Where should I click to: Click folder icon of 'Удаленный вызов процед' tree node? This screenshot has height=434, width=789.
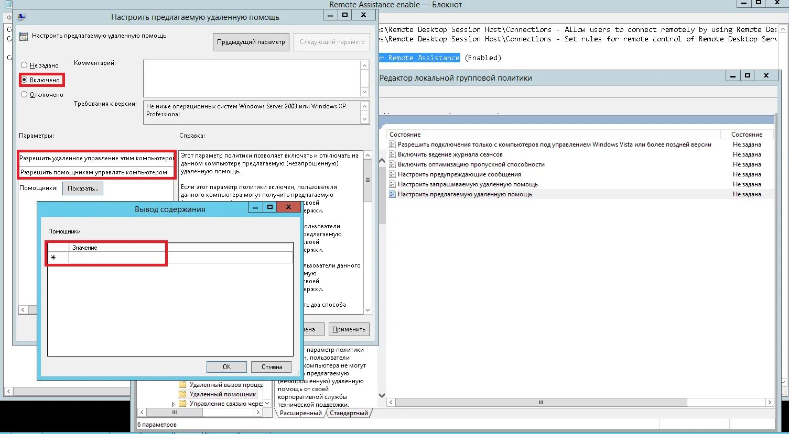click(x=182, y=385)
